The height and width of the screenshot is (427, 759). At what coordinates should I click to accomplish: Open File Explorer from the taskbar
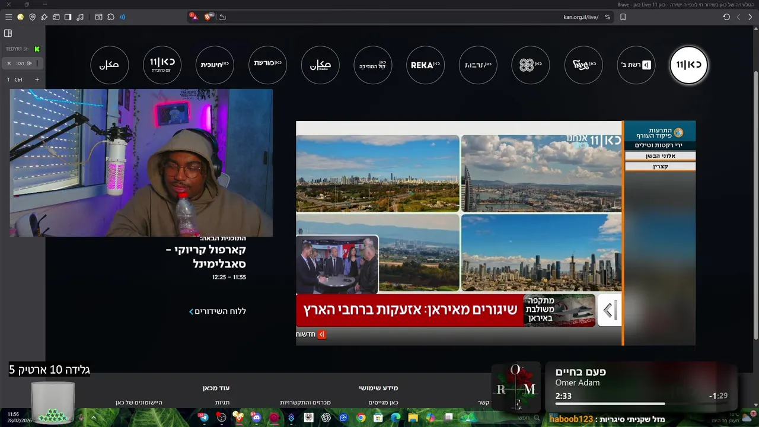[x=413, y=418]
